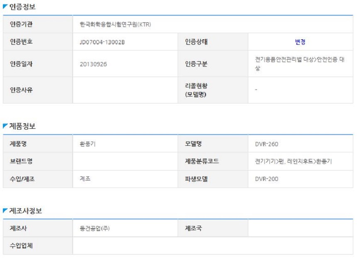Click the 제품분류코드 value 전기기기>팬, 레인지후드>환풍기
The height and width of the screenshot is (260, 357).
[x=293, y=161]
